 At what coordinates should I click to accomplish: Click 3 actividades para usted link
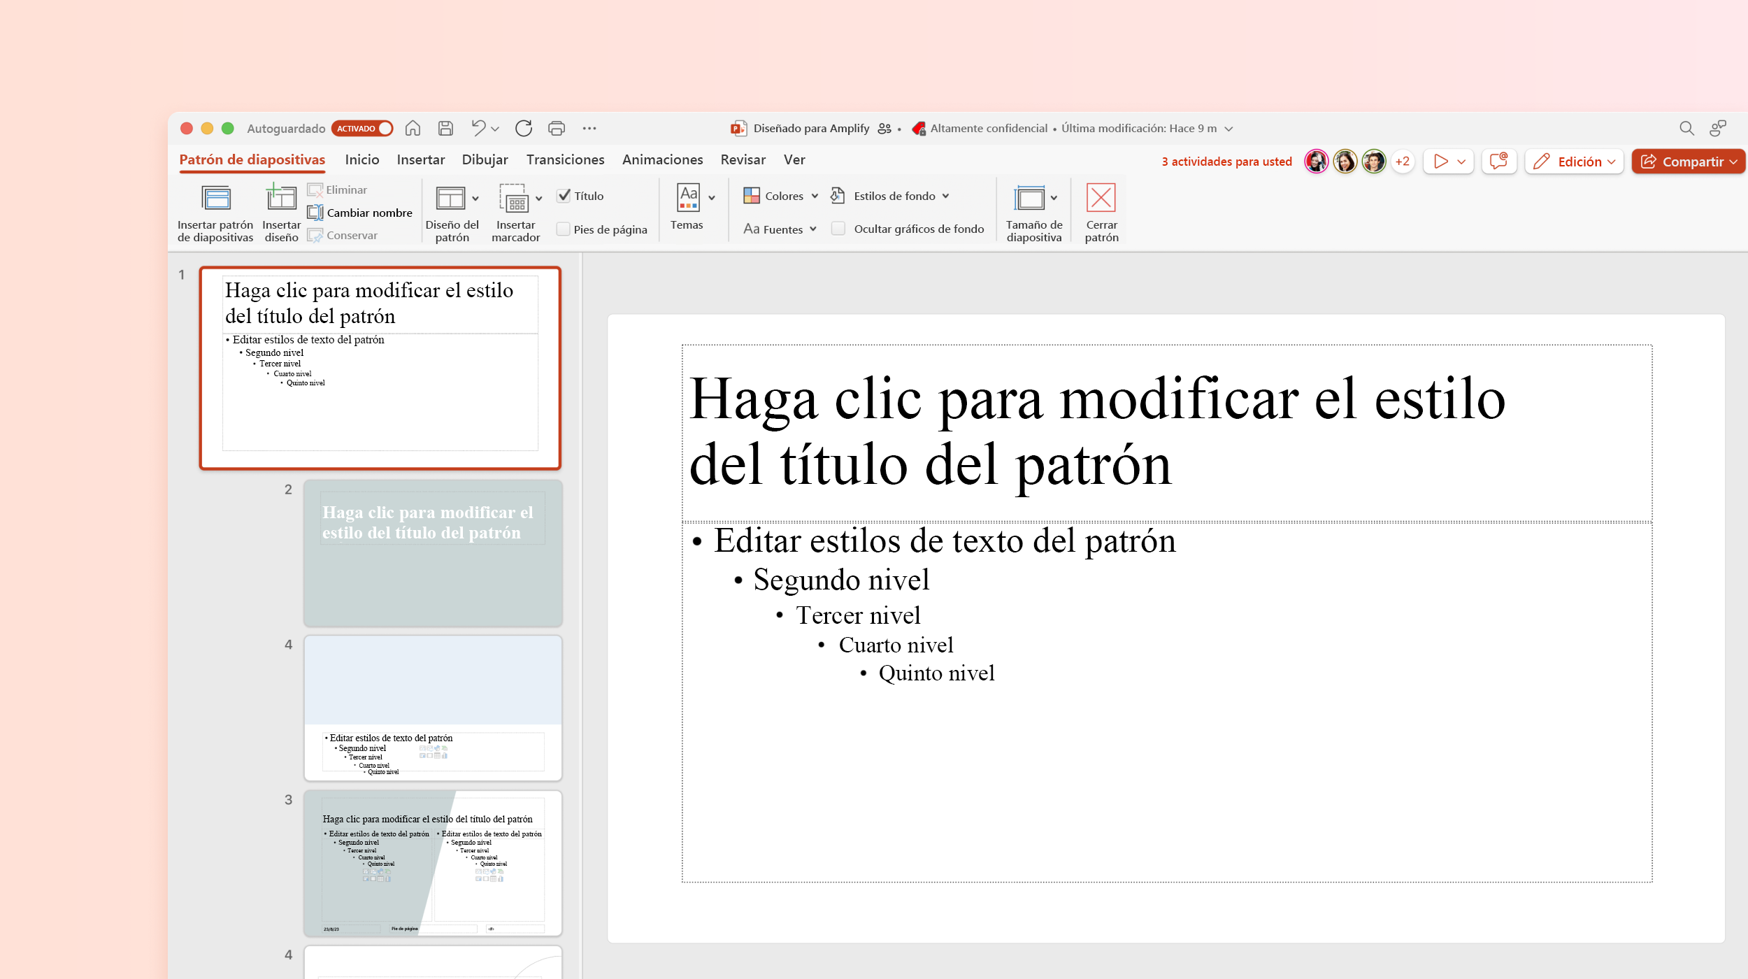tap(1226, 162)
